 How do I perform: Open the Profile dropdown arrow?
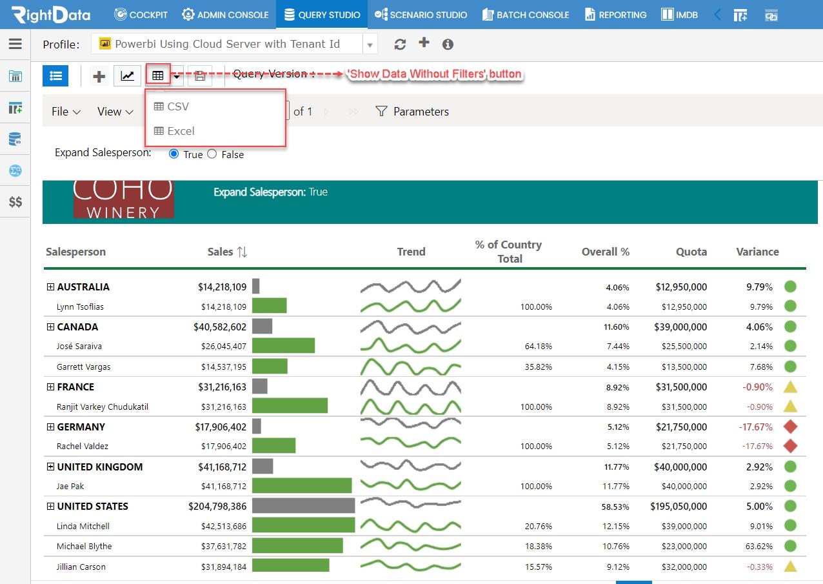tap(370, 45)
